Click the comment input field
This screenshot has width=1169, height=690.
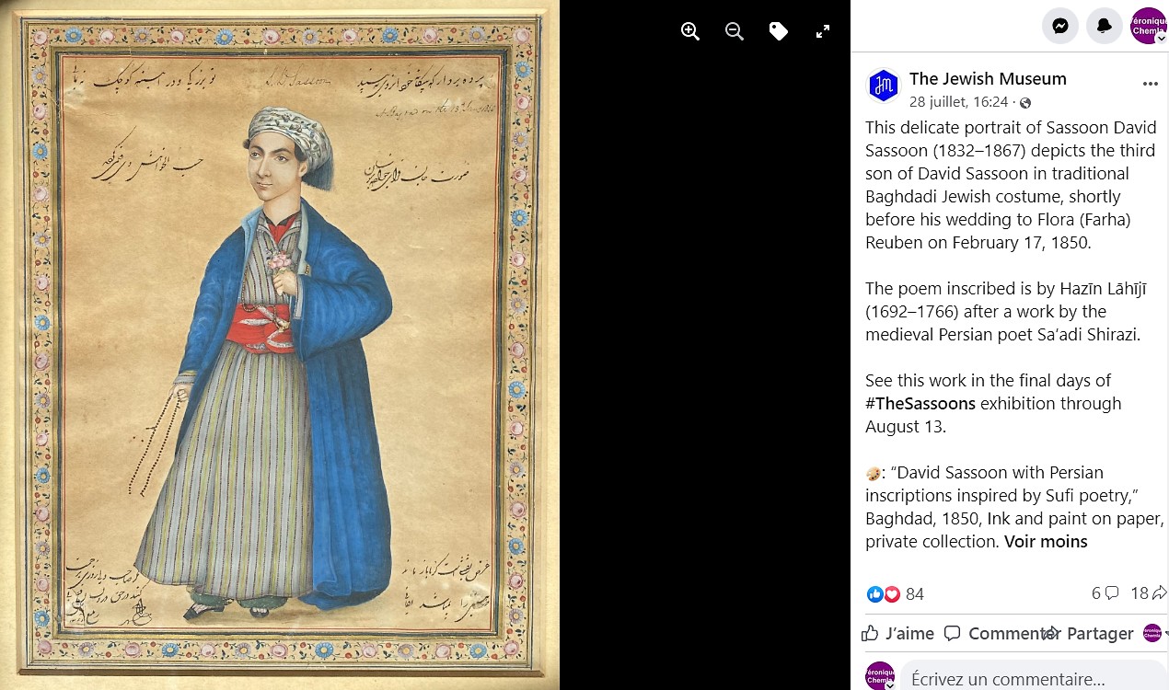click(x=1033, y=678)
